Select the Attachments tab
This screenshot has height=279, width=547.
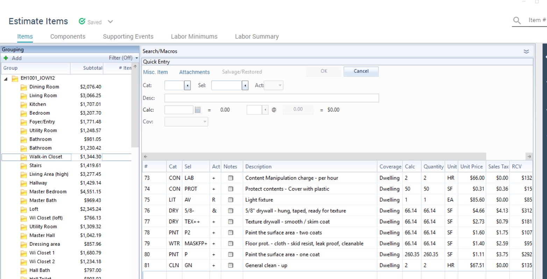pos(194,72)
